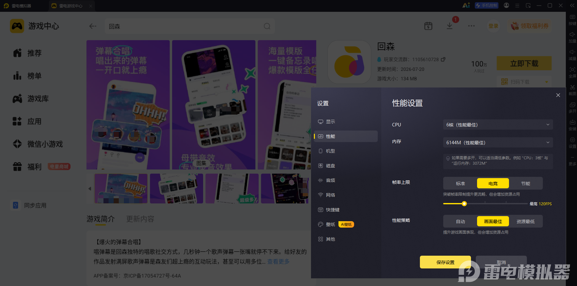The width and height of the screenshot is (577, 286).
Task: Click the 登录 login button
Action: (493, 26)
